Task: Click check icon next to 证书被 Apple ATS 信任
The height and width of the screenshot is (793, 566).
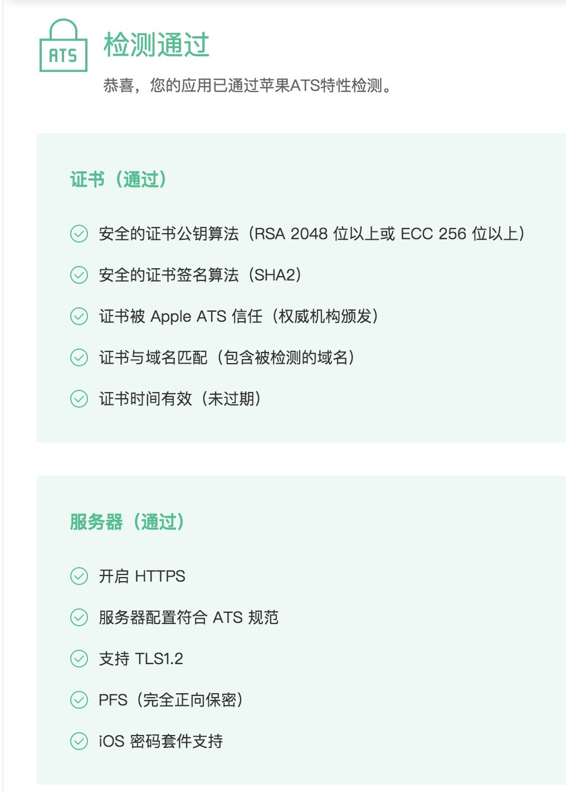Action: pos(79,316)
